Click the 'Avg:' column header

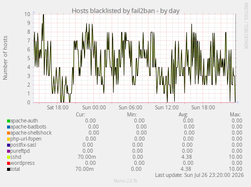[x=183, y=115]
